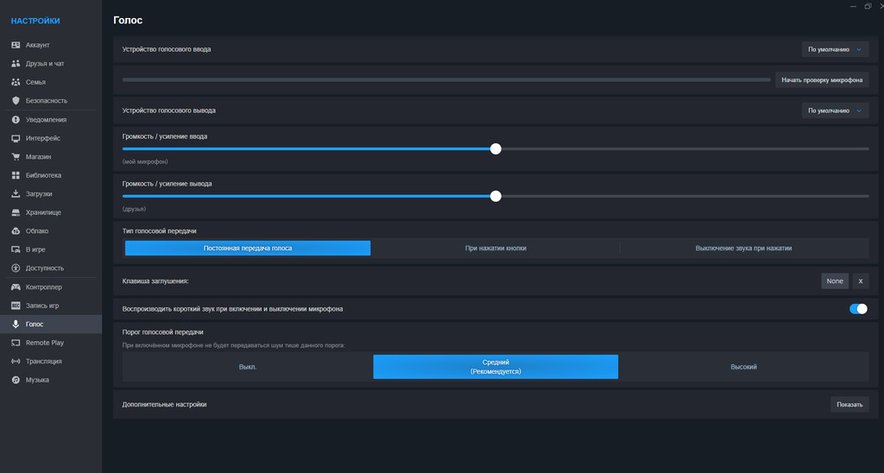Switch to Библиотека settings
The height and width of the screenshot is (473, 884).
click(51, 175)
